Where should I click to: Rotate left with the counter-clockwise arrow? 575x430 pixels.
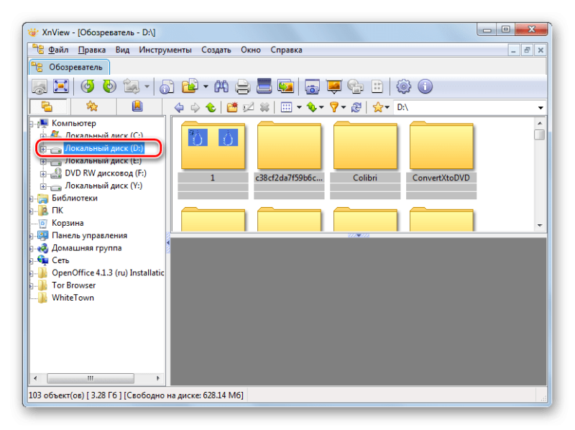(88, 86)
